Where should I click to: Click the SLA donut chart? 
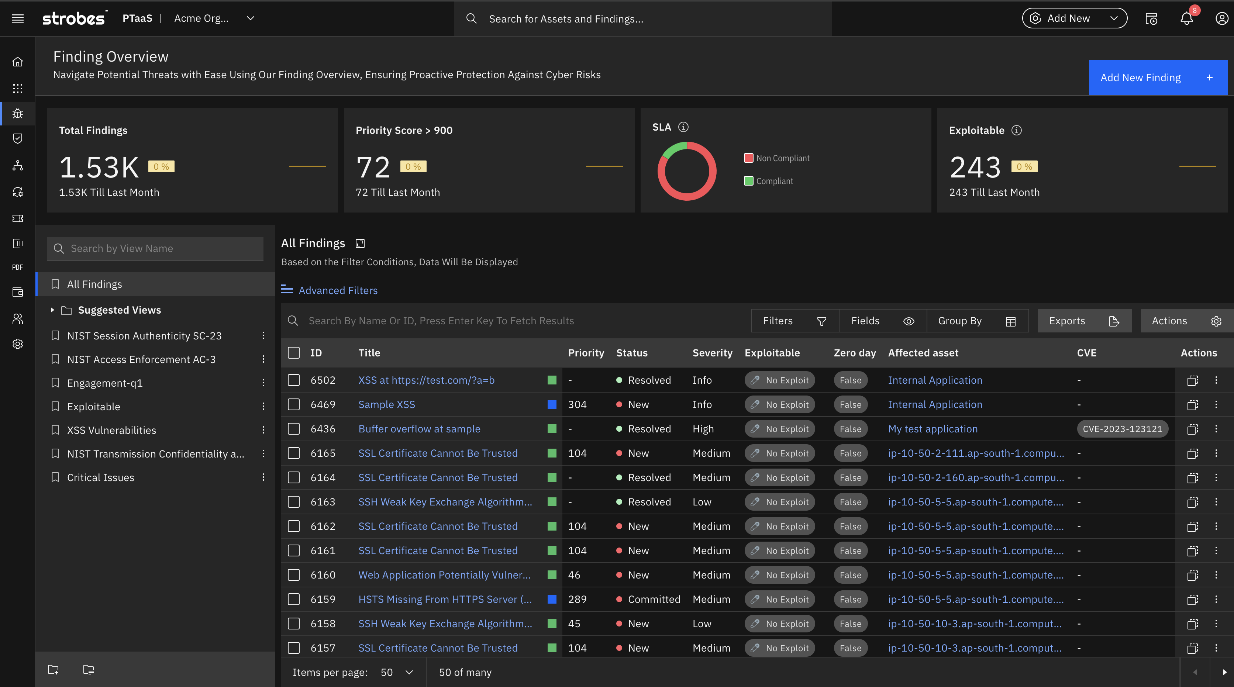click(687, 171)
